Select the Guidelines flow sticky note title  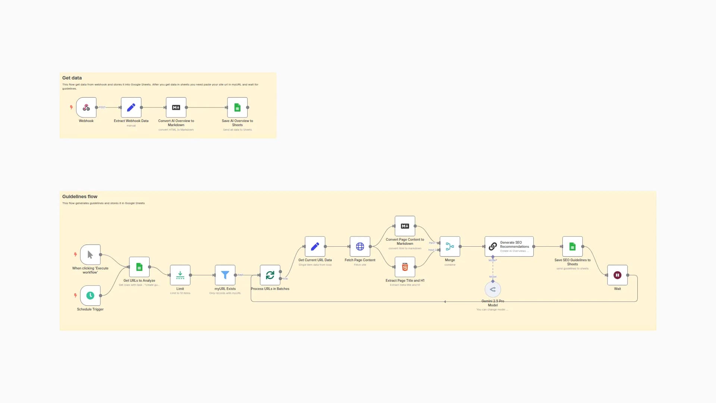pos(80,197)
